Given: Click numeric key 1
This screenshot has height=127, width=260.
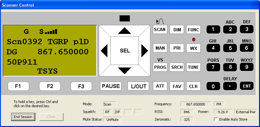Looking at the screenshot, I should [213, 29].
